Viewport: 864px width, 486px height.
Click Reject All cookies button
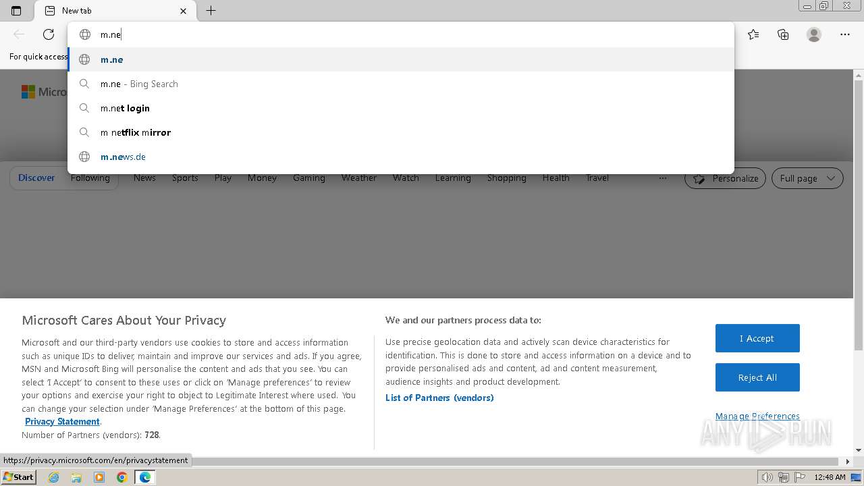pyautogui.click(x=757, y=377)
